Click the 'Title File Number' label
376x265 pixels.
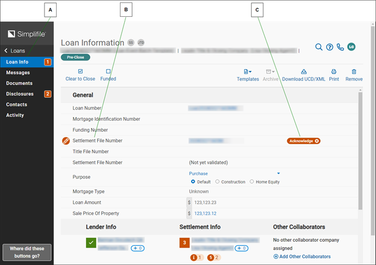90,151
